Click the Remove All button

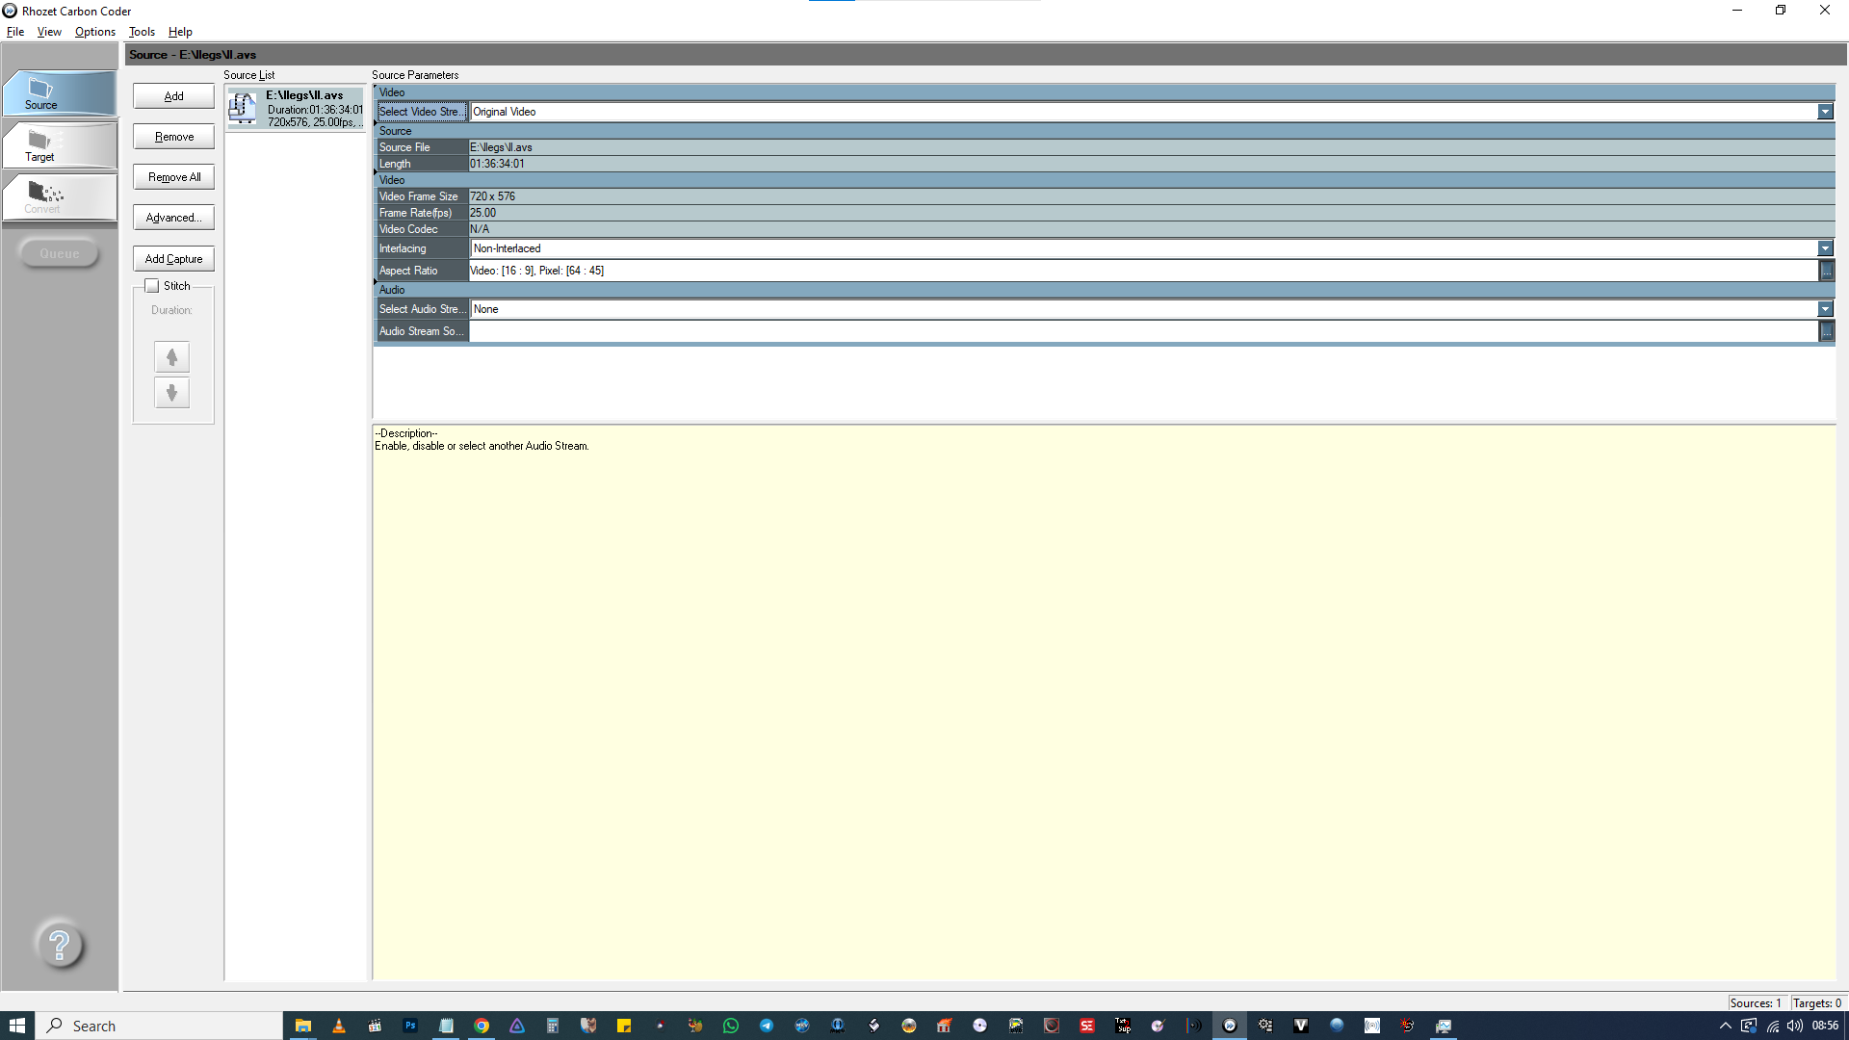pos(173,177)
